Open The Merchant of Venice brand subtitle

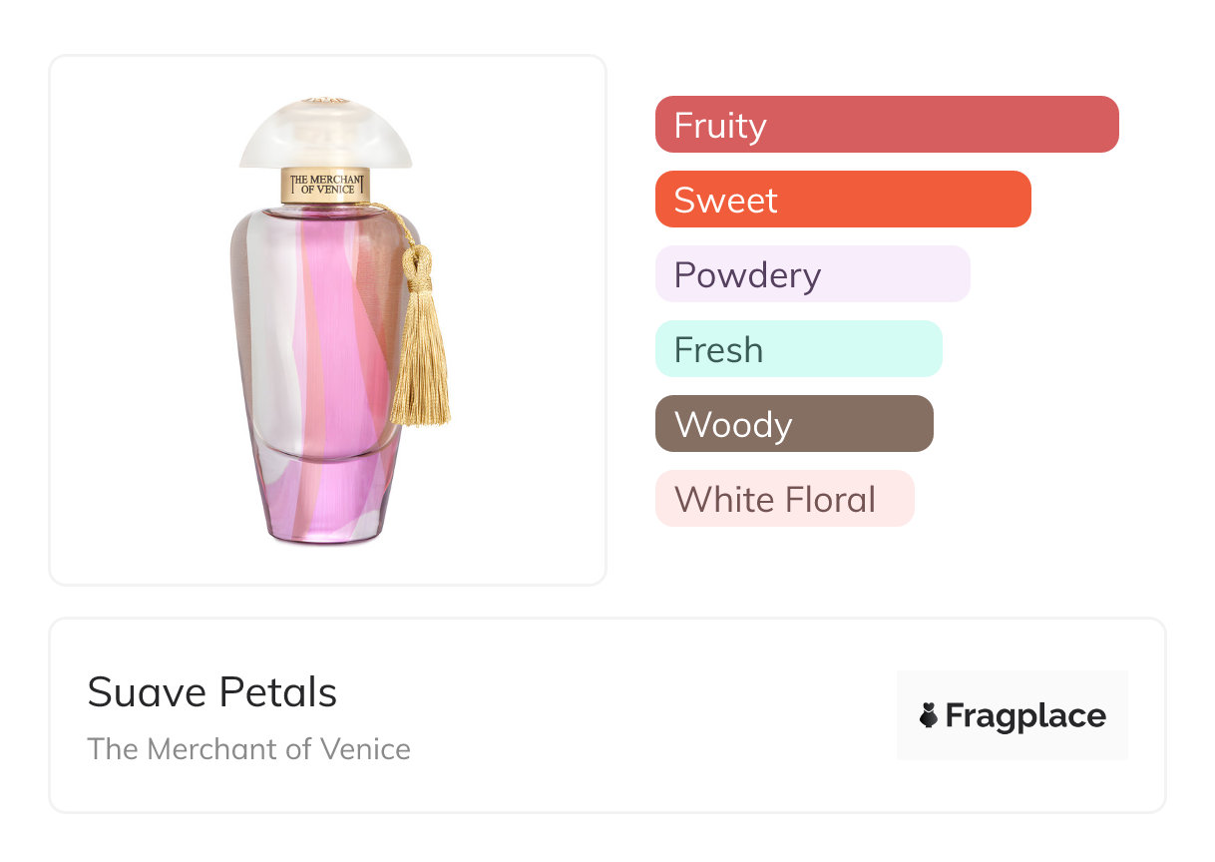click(x=248, y=748)
